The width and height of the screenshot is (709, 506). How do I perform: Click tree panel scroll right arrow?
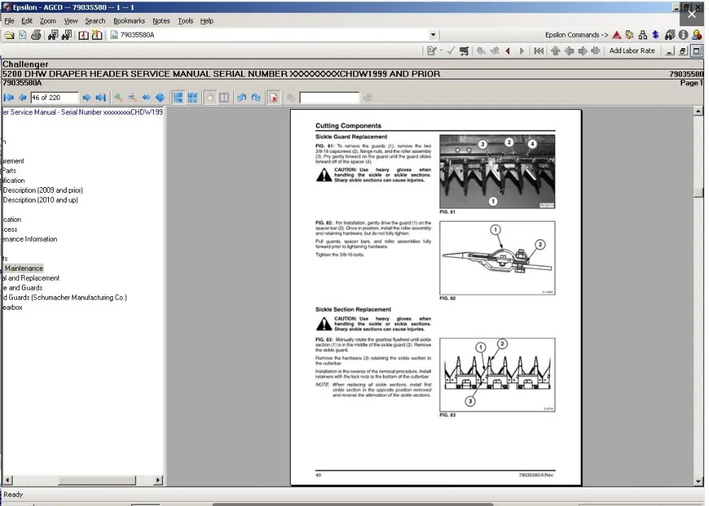click(158, 480)
